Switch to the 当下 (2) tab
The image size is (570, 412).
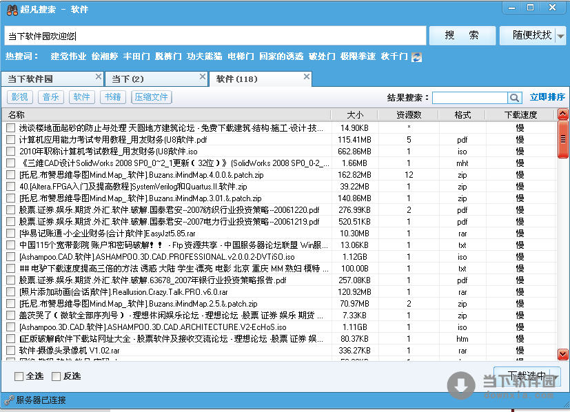[x=156, y=79]
